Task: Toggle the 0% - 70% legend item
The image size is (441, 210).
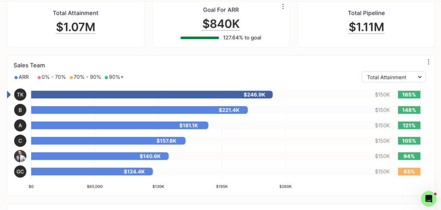Action: pyautogui.click(x=52, y=77)
